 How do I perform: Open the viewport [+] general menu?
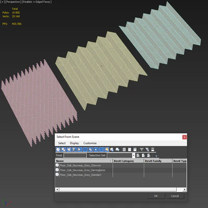point(3,2)
